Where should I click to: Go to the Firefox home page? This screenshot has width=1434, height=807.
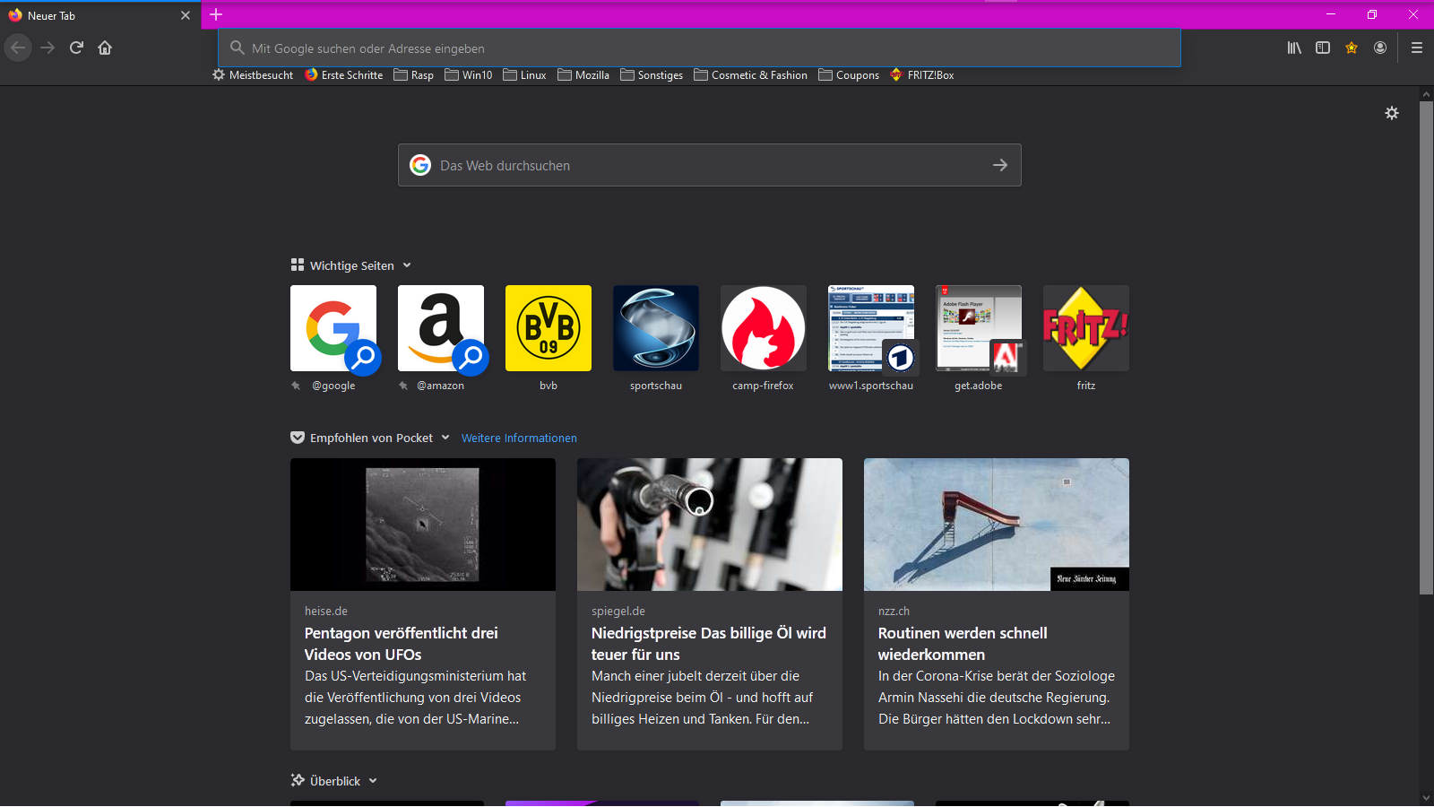pyautogui.click(x=105, y=48)
